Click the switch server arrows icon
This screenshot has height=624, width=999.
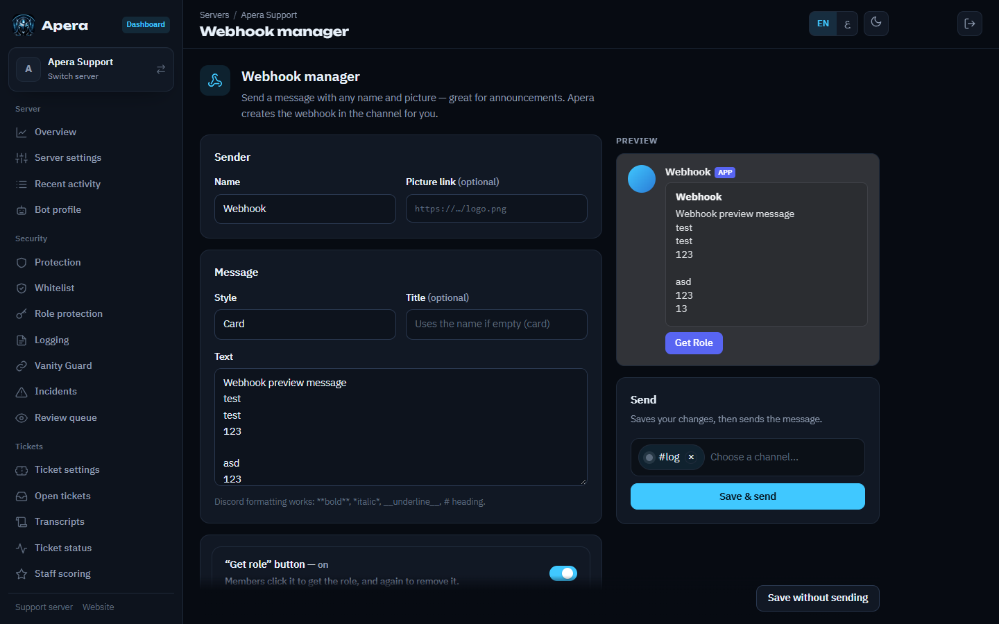point(161,69)
